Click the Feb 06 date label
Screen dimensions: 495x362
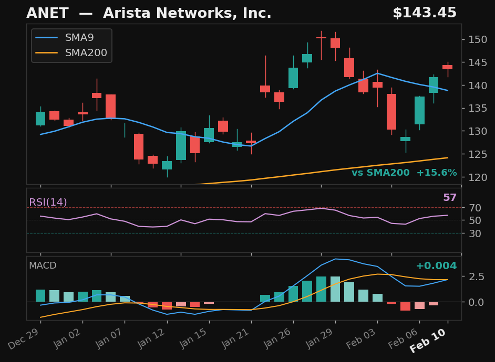[403, 338]
